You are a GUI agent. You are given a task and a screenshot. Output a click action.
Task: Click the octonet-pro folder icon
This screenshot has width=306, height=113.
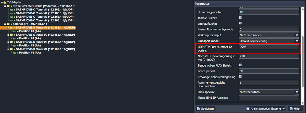point(8,24)
